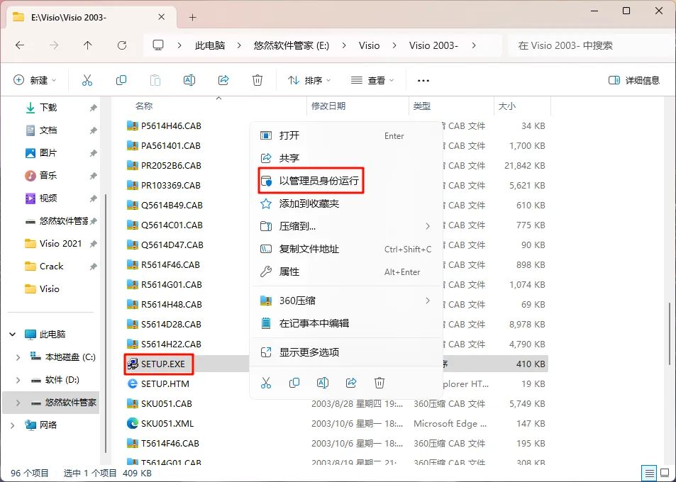Open the 图片 folder in the sidebar

point(48,152)
